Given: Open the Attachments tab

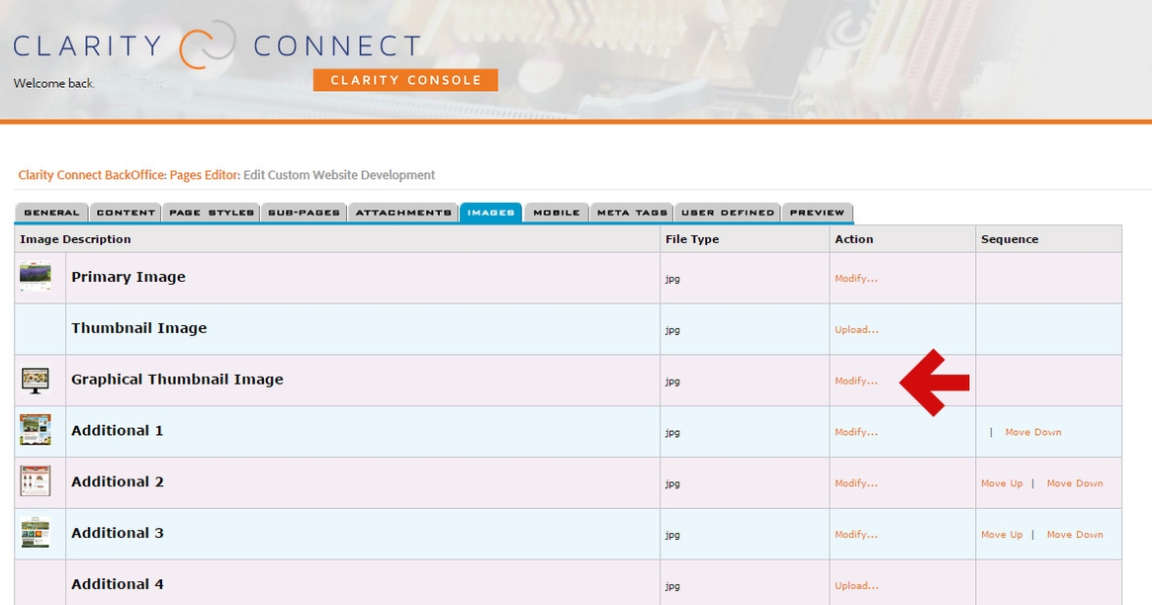Looking at the screenshot, I should pyautogui.click(x=402, y=213).
